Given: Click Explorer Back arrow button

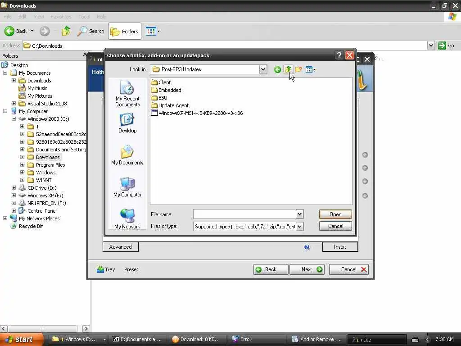Looking at the screenshot, I should click(x=16, y=31).
